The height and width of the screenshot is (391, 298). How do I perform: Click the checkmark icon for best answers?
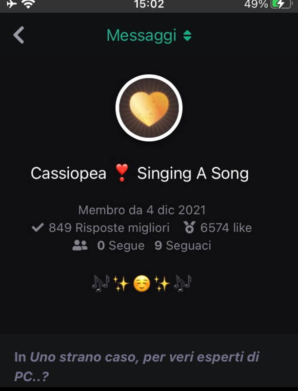[x=38, y=227]
